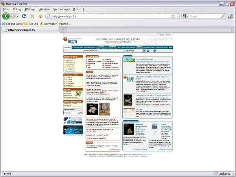Click into the URL address field
Viewport: 236px width, 177px height.
pos(110,17)
